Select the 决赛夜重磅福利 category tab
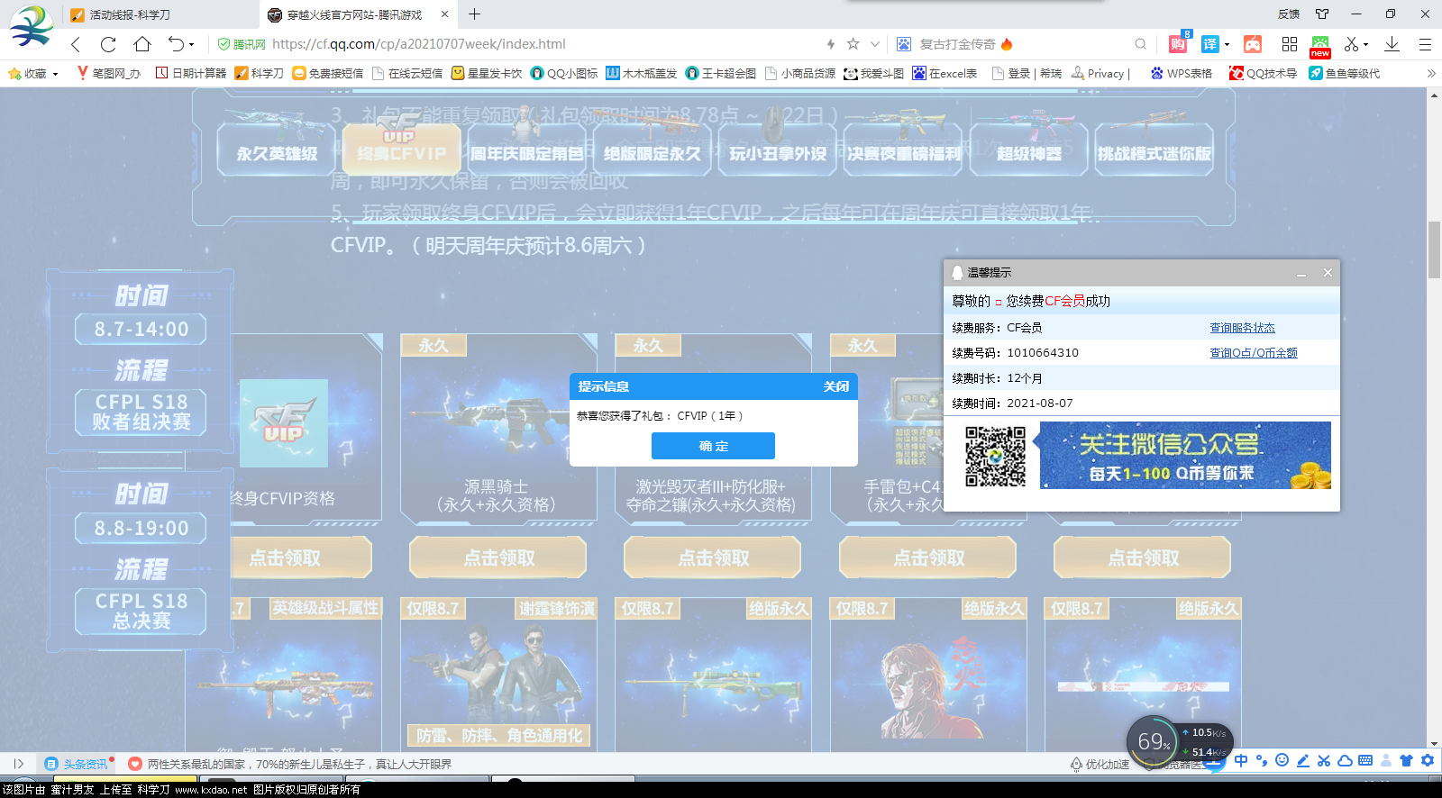Viewport: 1442px width, 798px height. click(x=904, y=149)
